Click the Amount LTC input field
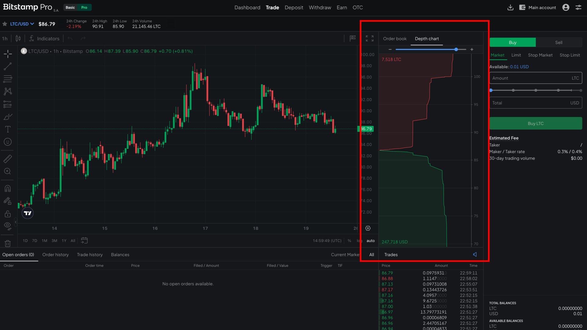Image resolution: width=587 pixels, height=330 pixels. click(x=530, y=78)
